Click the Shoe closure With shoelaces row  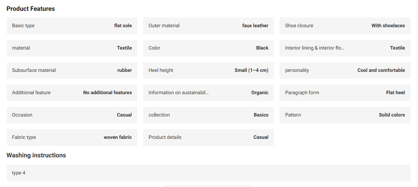[345, 25]
